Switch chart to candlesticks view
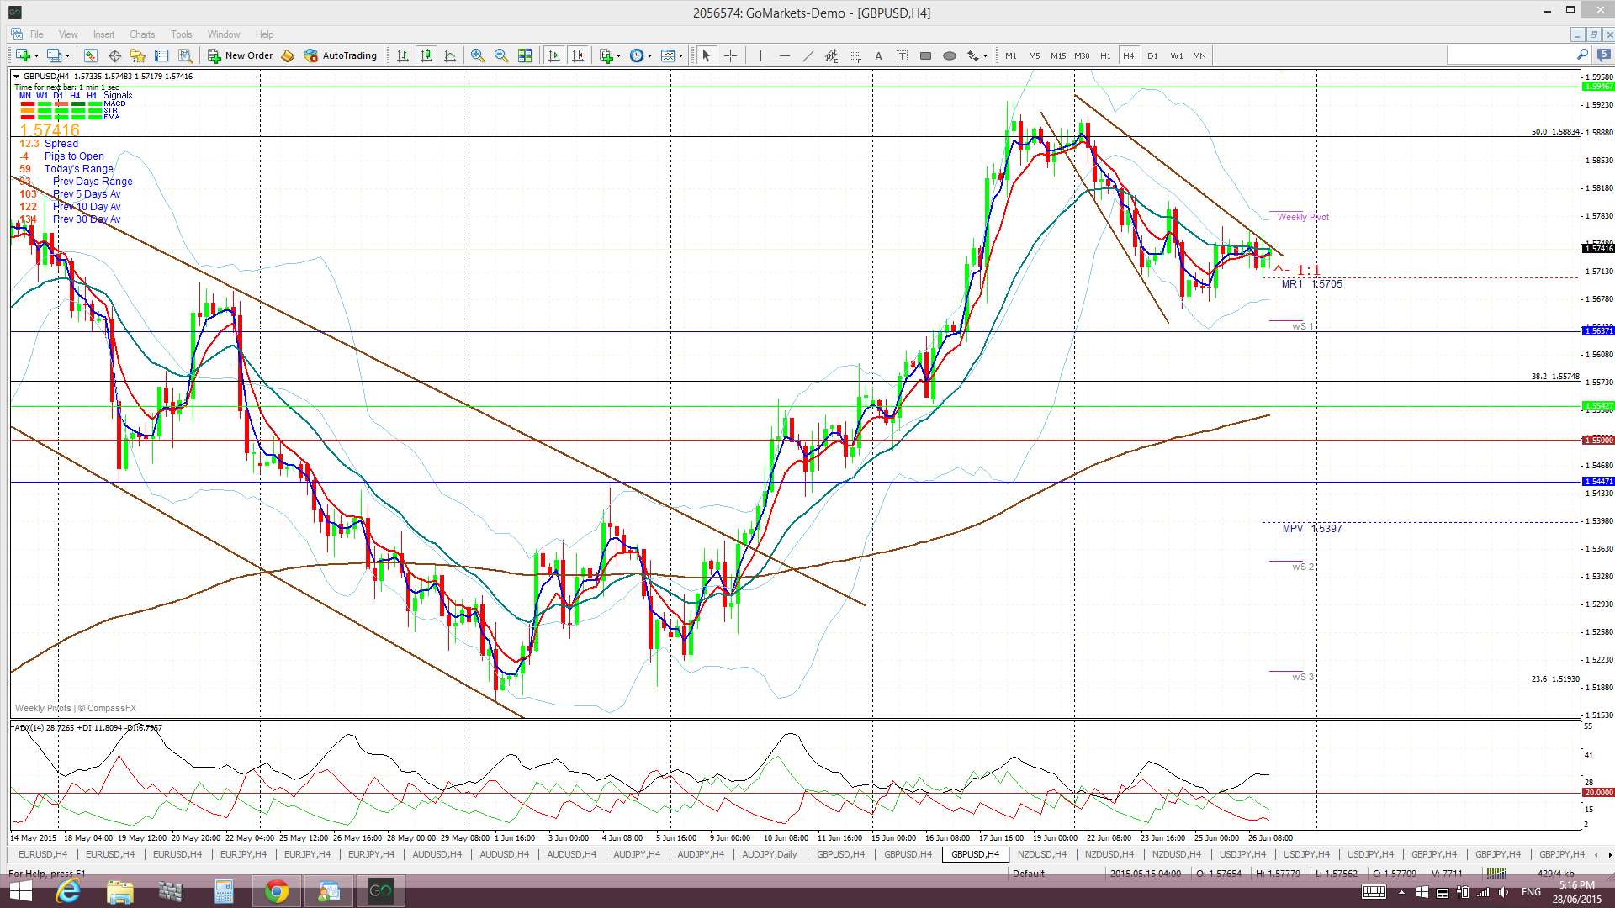This screenshot has height=908, width=1615. 426,55
